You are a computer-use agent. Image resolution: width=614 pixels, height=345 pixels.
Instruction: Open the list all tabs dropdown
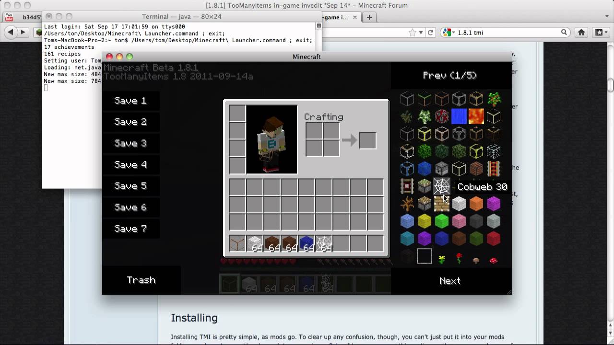coord(607,17)
